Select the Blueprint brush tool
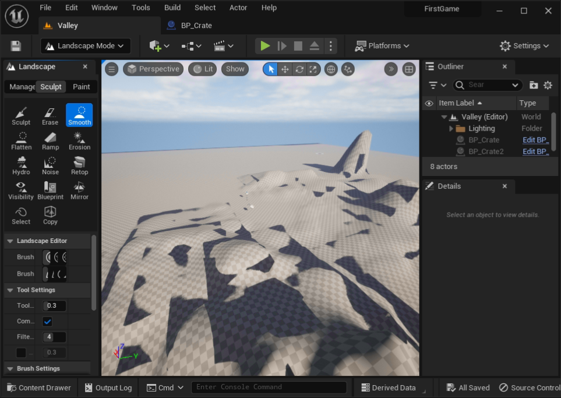 pos(50,191)
